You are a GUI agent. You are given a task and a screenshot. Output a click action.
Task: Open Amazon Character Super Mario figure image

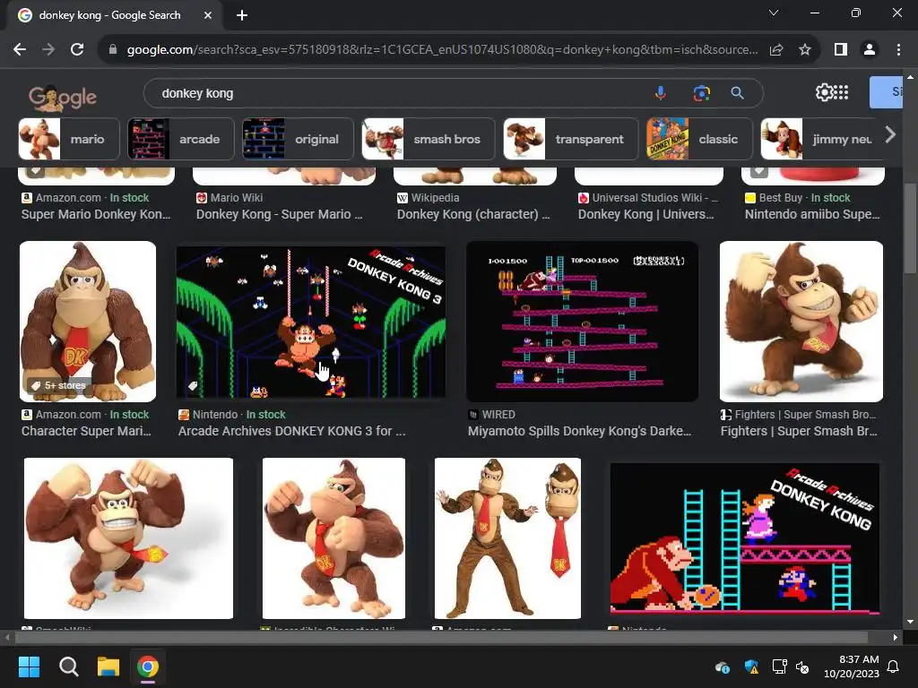coord(88,322)
